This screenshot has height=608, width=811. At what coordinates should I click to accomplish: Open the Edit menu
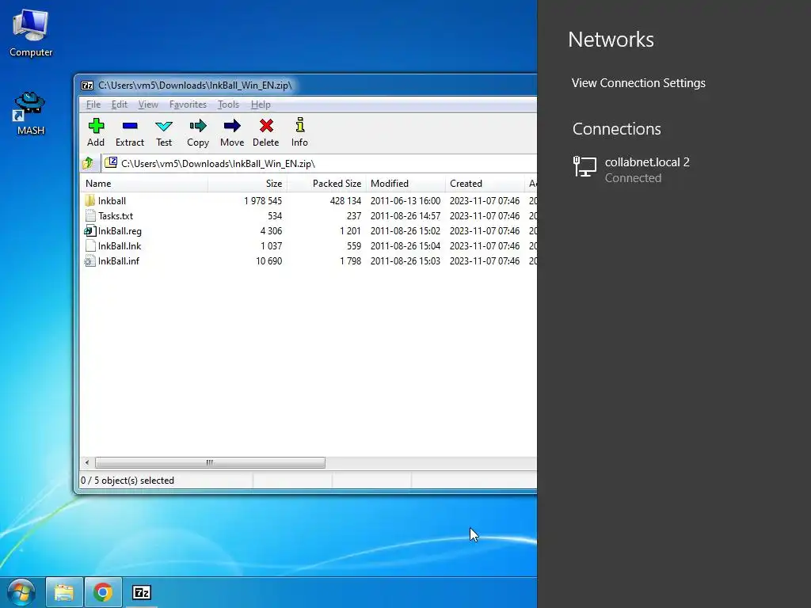click(120, 104)
